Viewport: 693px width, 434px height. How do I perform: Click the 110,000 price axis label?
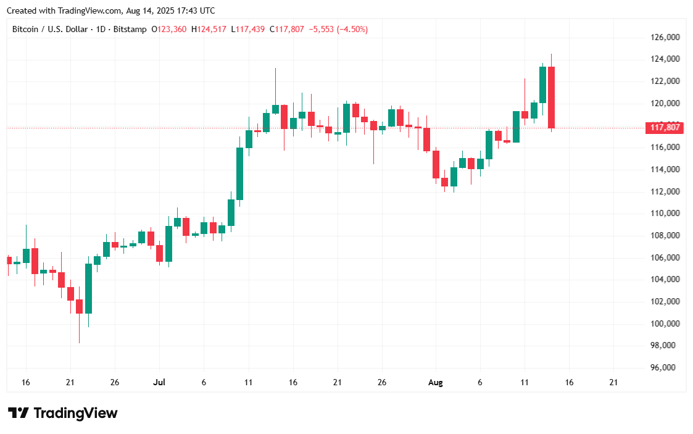coord(666,214)
